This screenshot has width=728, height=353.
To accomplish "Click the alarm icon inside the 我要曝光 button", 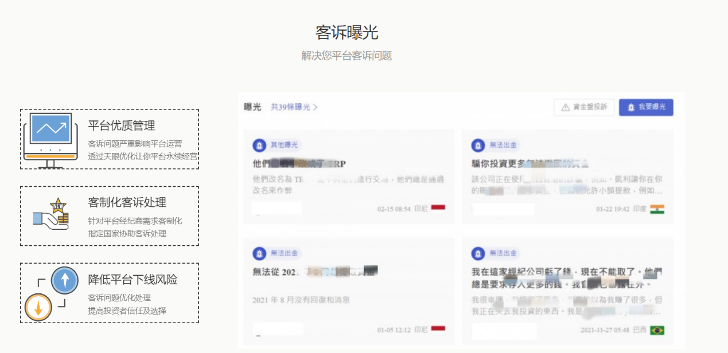I will [630, 107].
